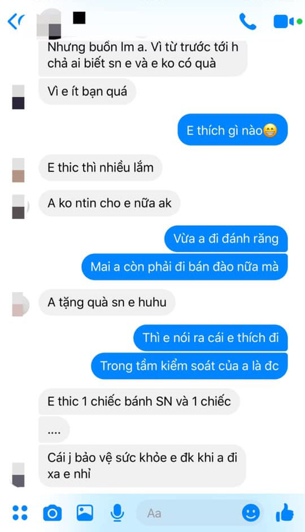Select message "Trong tầm kiểm soát của a là đc"

click(x=190, y=366)
